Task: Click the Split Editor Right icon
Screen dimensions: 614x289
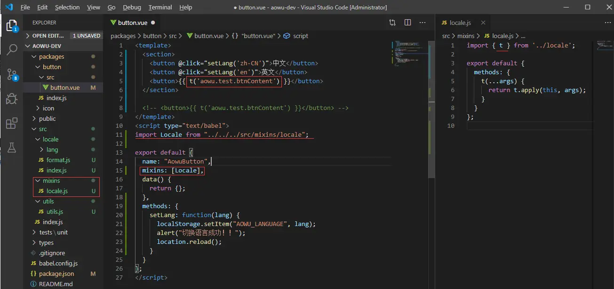Action: tap(407, 23)
